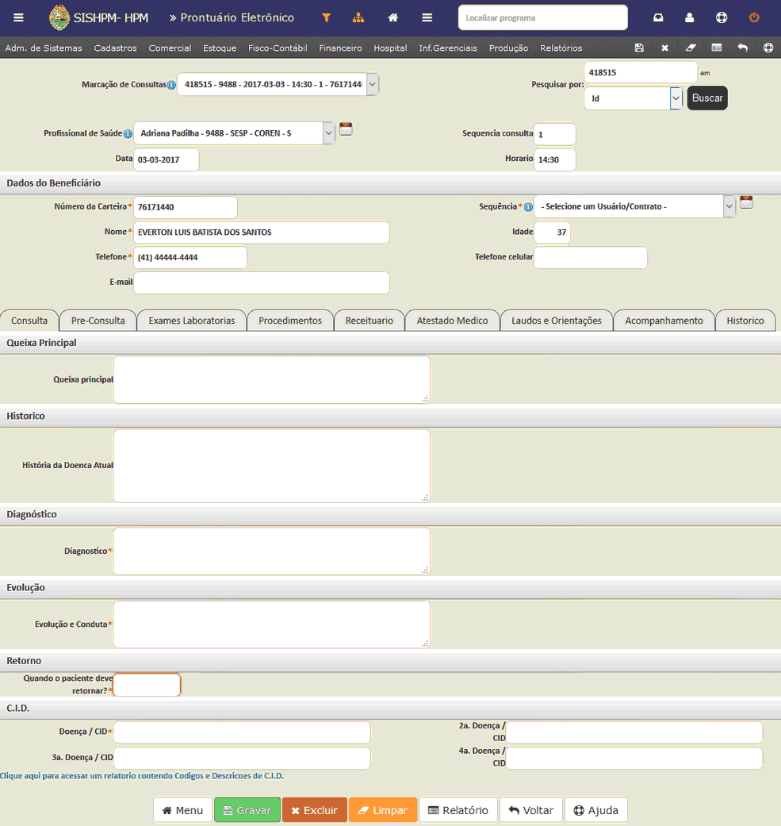The height and width of the screenshot is (826, 781).
Task: Click info icon next to Marcação de Consultas
Action: [x=171, y=85]
